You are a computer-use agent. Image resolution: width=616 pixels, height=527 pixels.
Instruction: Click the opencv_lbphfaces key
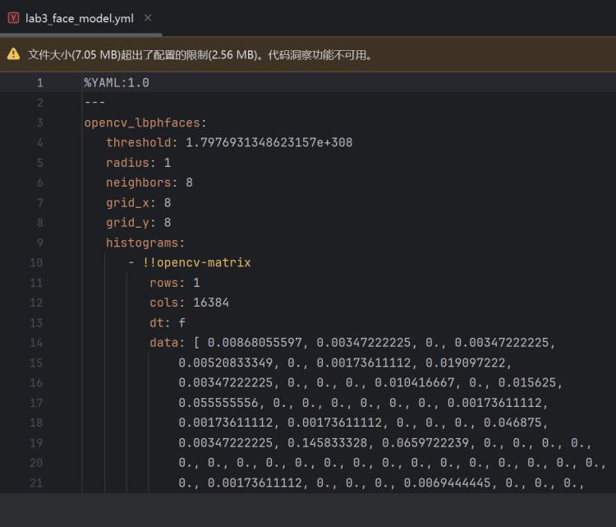pyautogui.click(x=142, y=123)
